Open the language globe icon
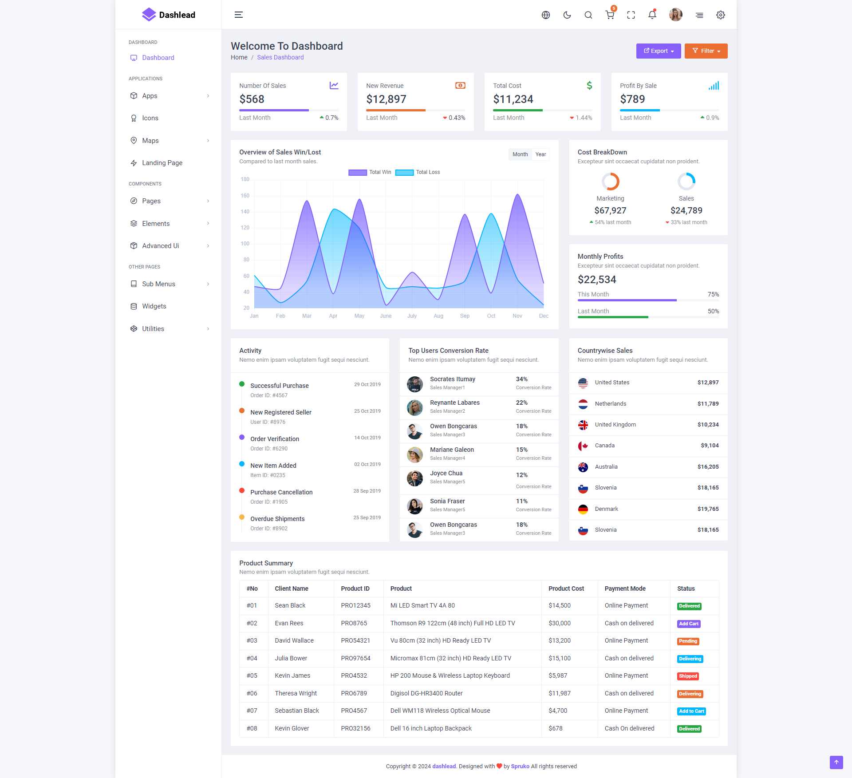Viewport: 852px width, 778px height. (545, 15)
